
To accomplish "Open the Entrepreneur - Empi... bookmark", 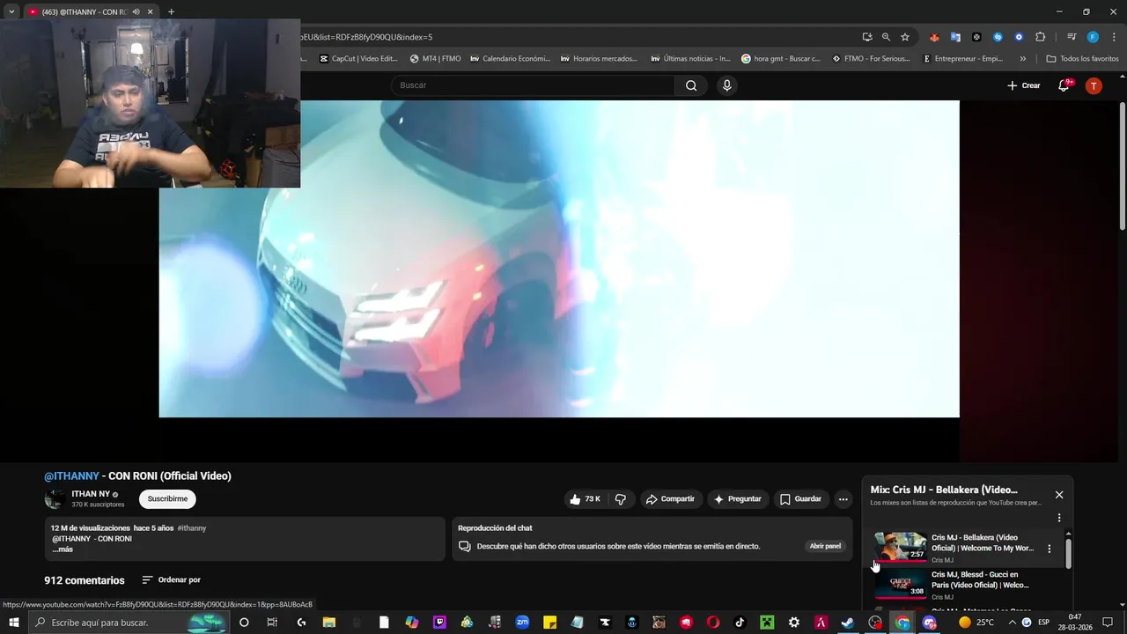I will click(962, 59).
